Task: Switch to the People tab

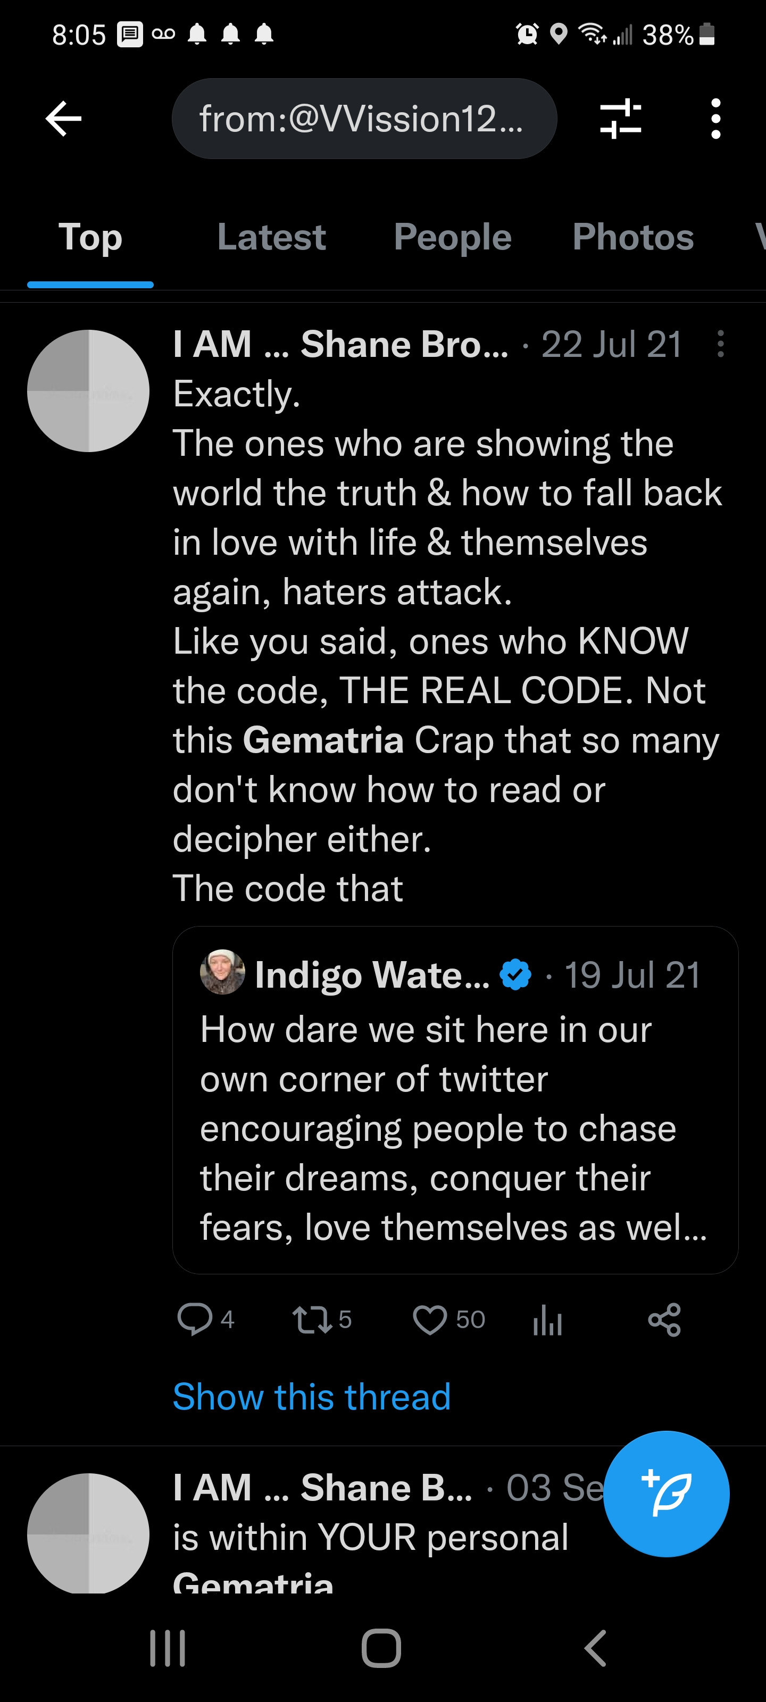Action: click(x=452, y=237)
